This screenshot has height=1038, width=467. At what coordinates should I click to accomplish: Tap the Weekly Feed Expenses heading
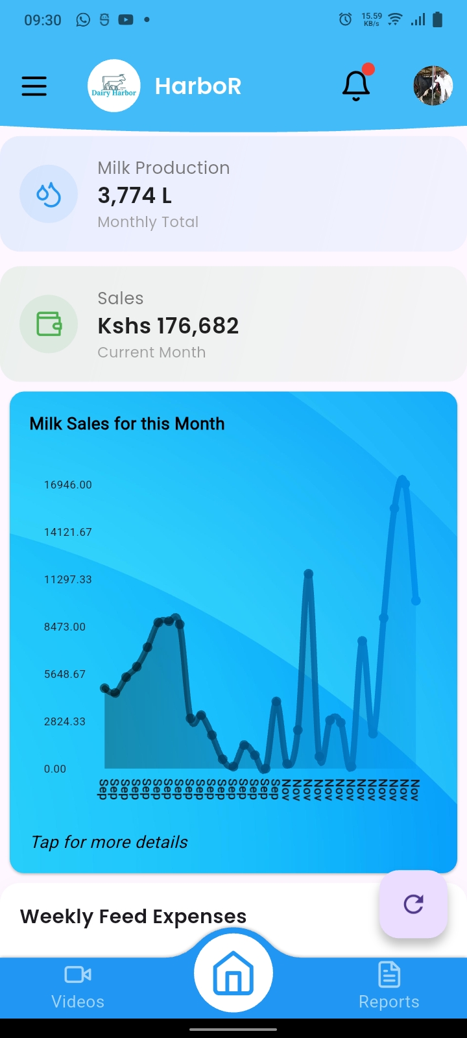tap(134, 916)
